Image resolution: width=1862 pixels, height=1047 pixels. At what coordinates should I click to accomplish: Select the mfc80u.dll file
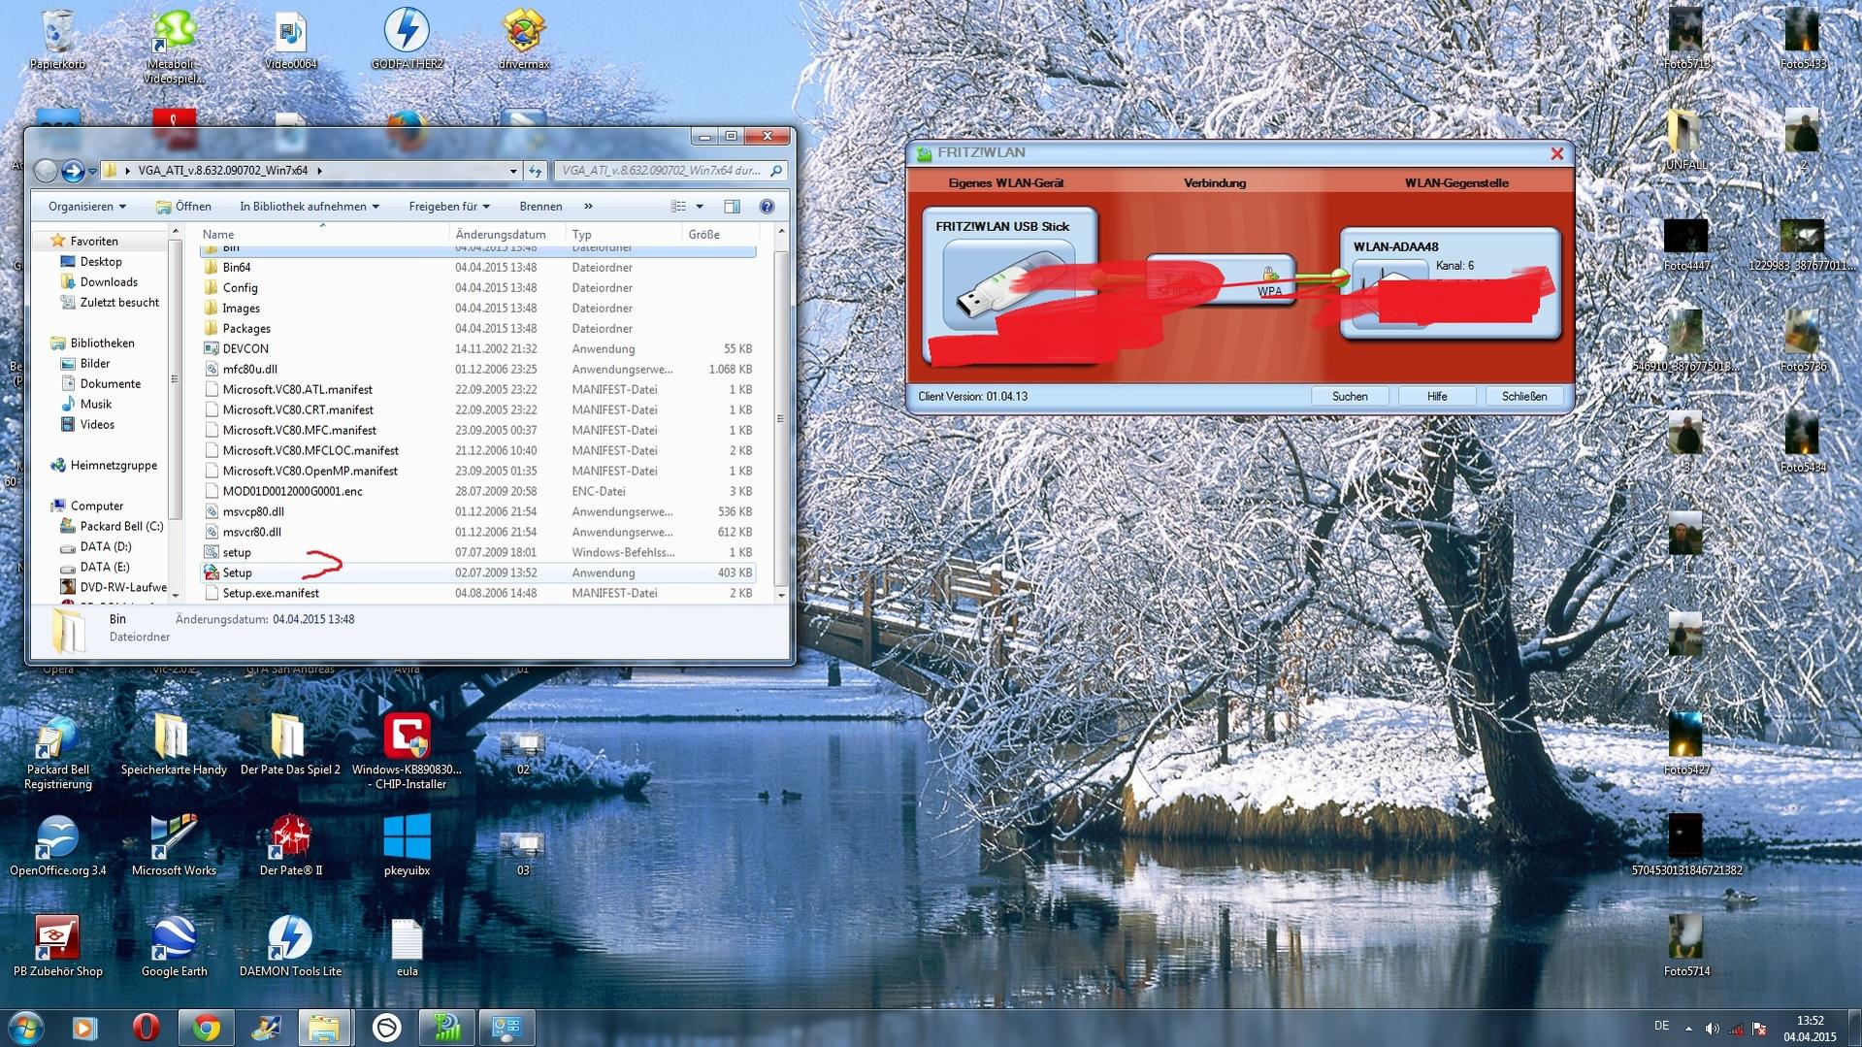coord(477,370)
